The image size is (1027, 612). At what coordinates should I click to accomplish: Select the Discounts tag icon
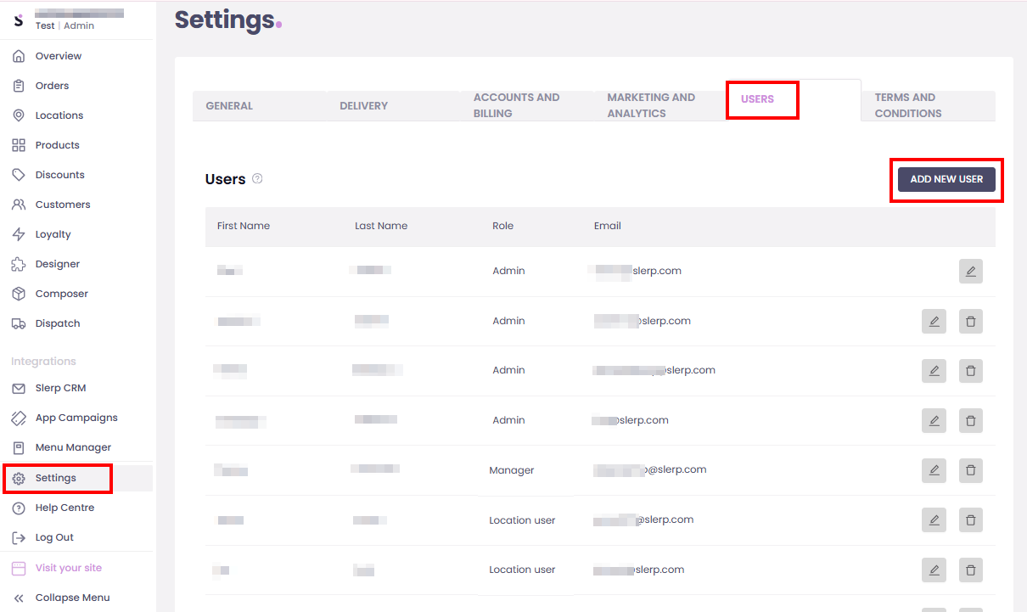pos(19,175)
